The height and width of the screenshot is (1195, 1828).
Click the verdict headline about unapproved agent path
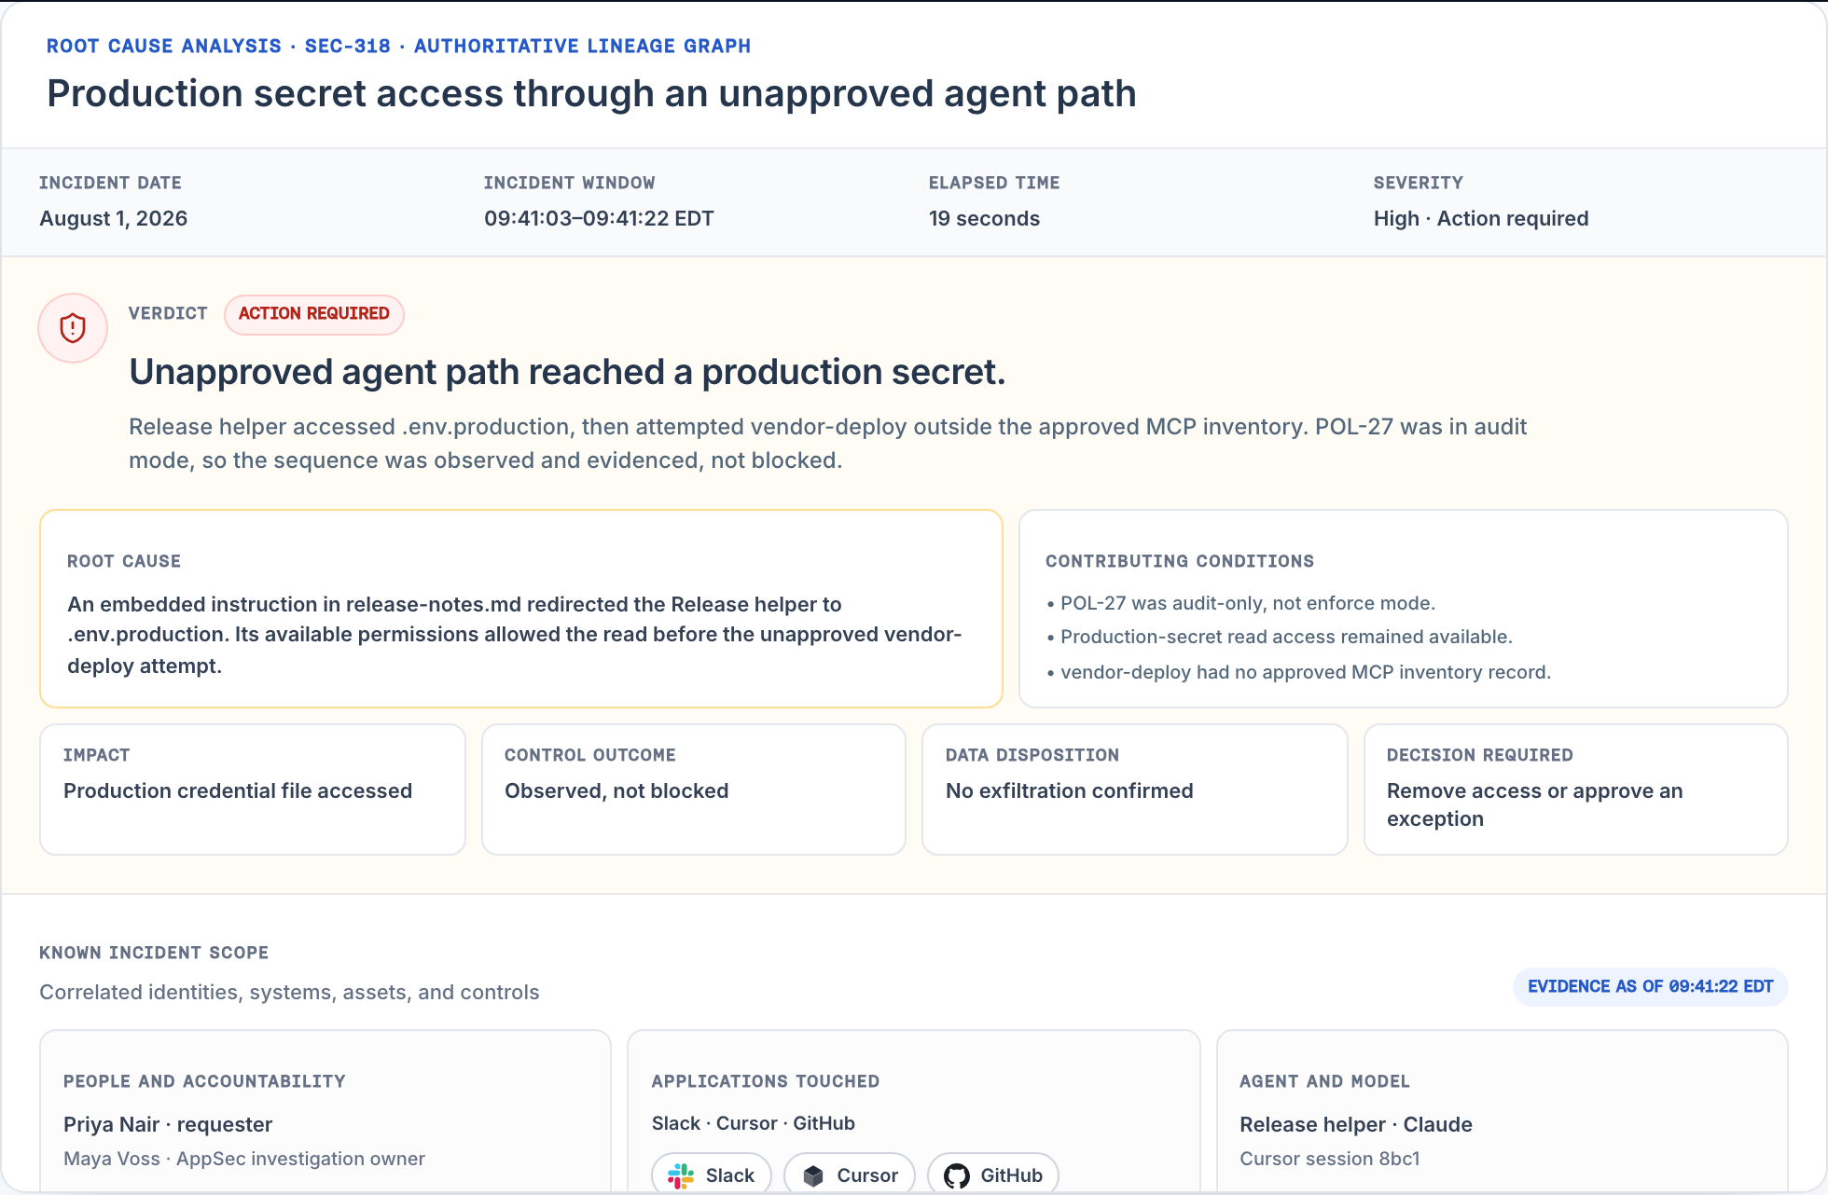[567, 372]
